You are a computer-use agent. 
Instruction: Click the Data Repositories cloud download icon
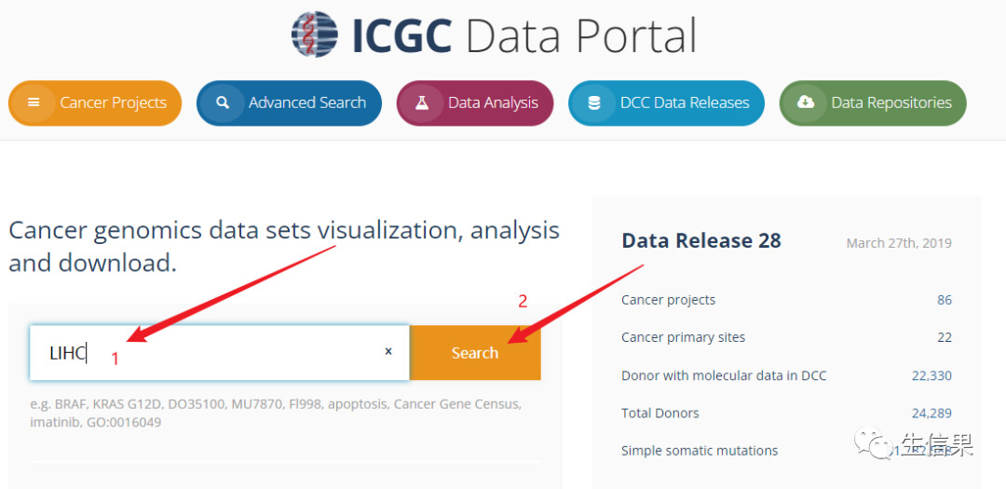pos(806,102)
